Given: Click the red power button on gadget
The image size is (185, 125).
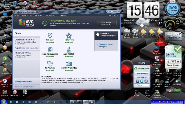Looking at the screenshot, I should click(x=170, y=91).
